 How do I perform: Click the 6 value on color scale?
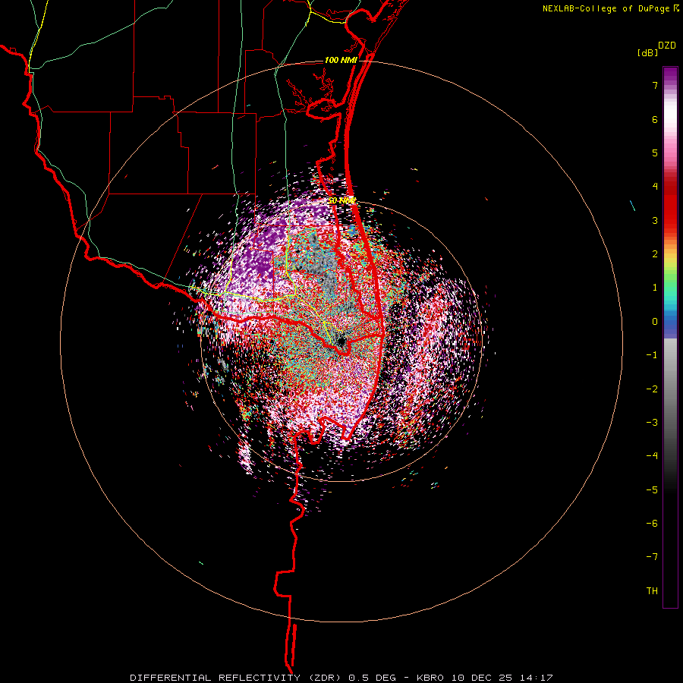click(x=655, y=119)
